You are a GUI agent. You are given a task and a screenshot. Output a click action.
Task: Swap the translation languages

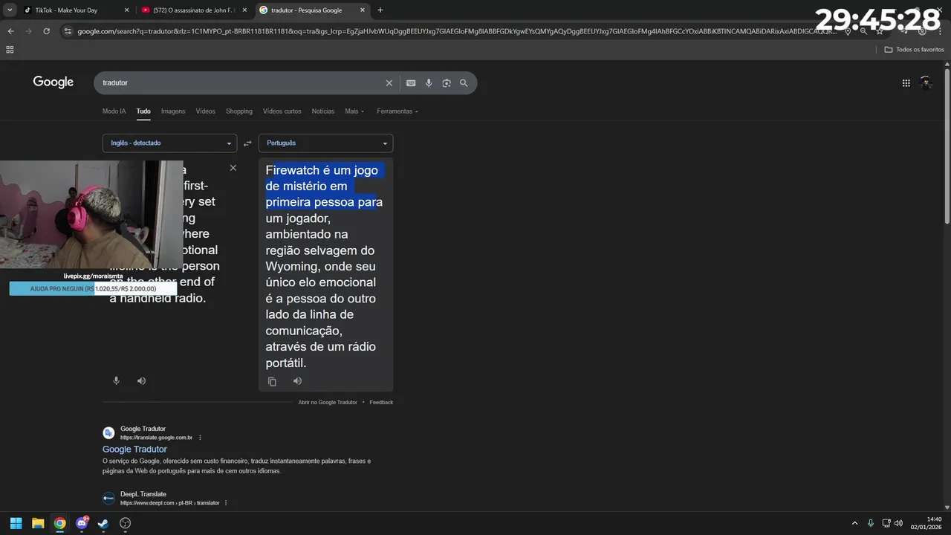point(247,143)
